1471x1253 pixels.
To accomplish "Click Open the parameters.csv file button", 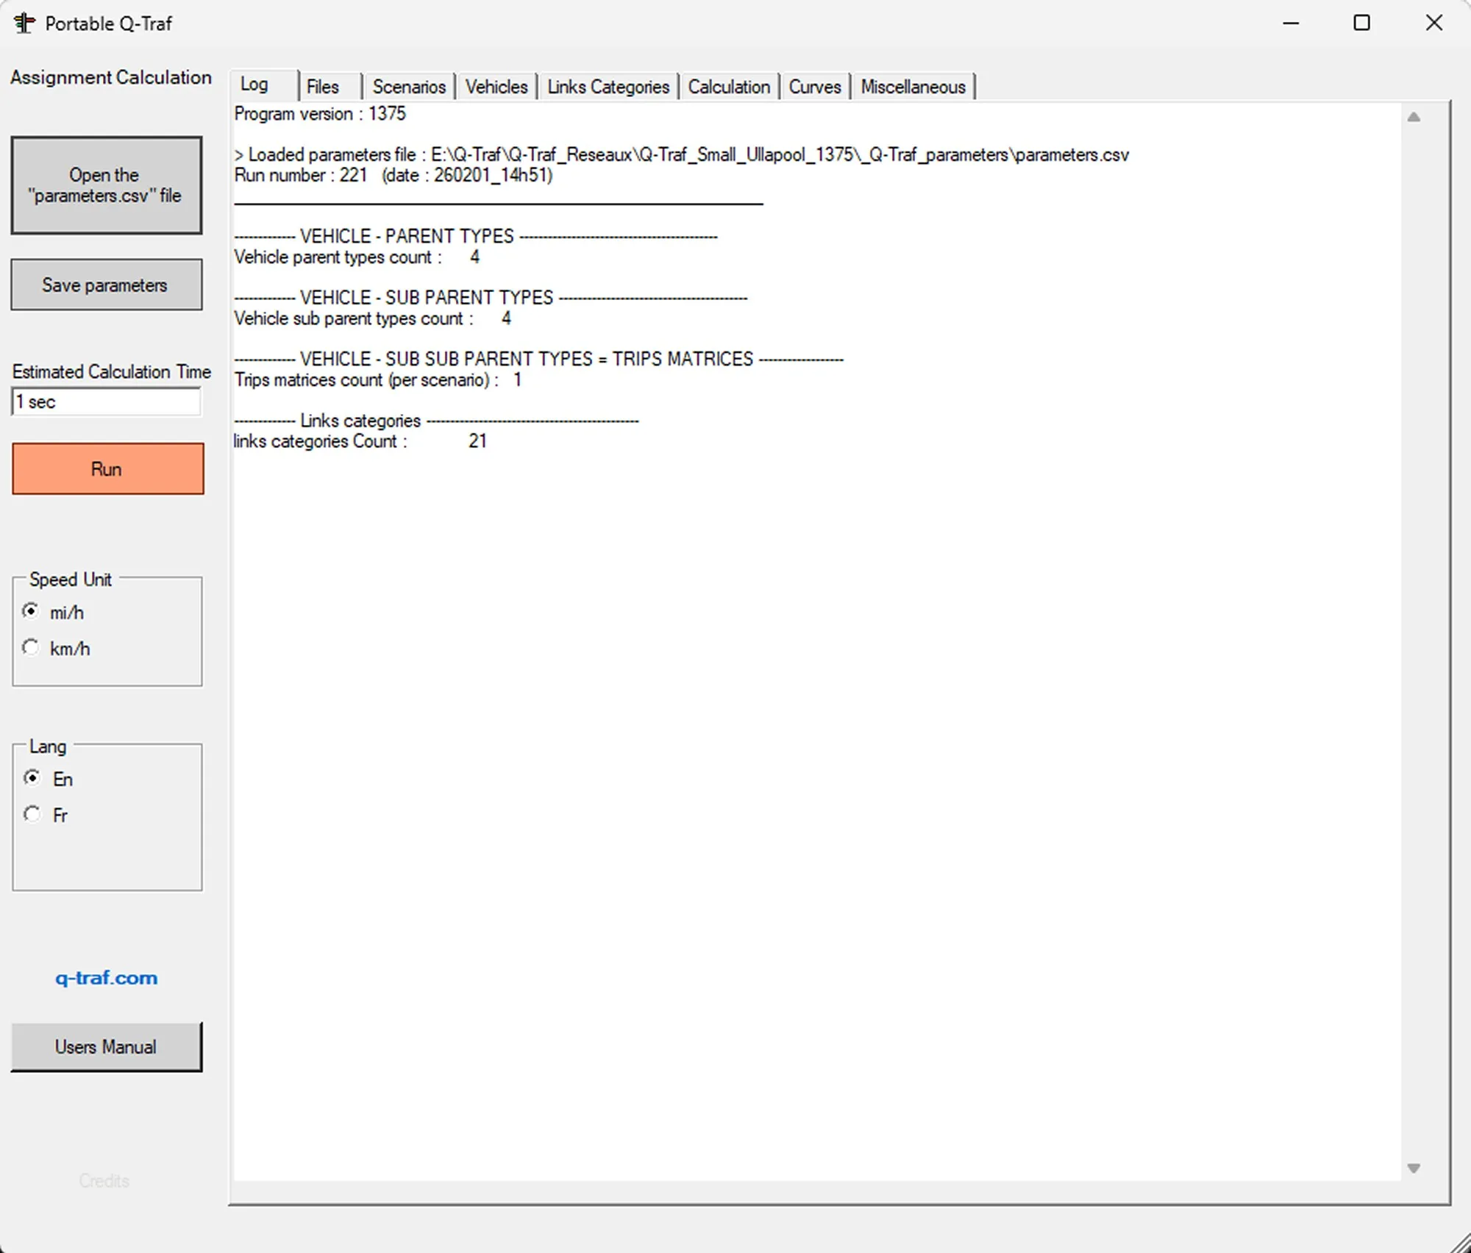I will pos(106,185).
